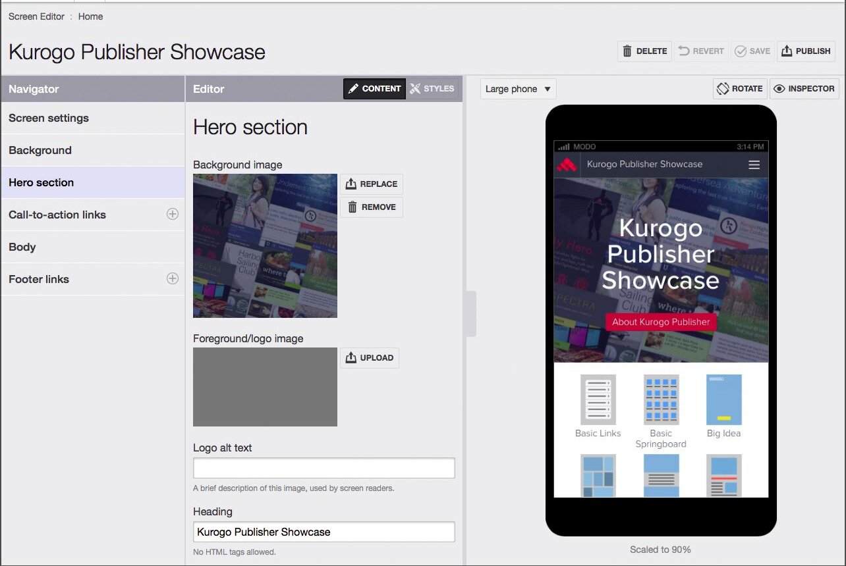Click the background image thumbnail
The width and height of the screenshot is (846, 566).
[265, 246]
